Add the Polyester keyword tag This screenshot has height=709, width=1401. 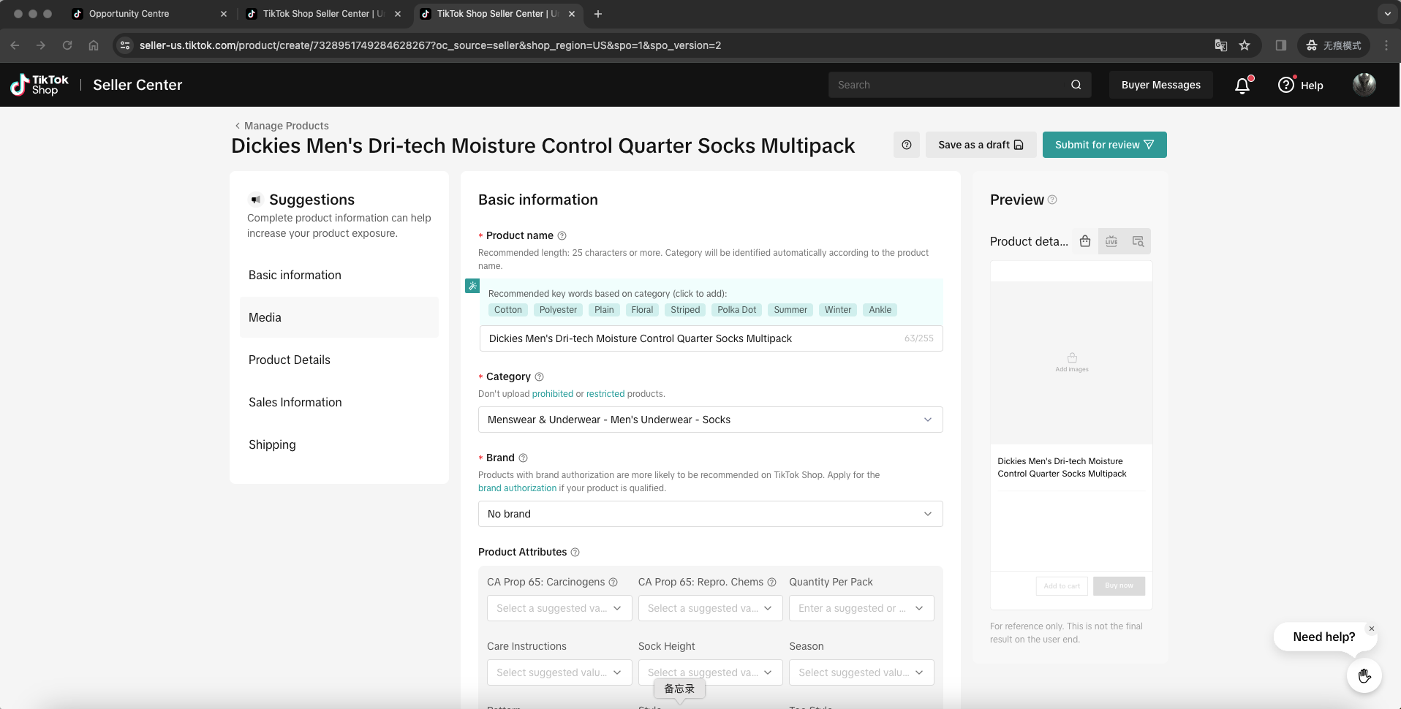point(558,310)
